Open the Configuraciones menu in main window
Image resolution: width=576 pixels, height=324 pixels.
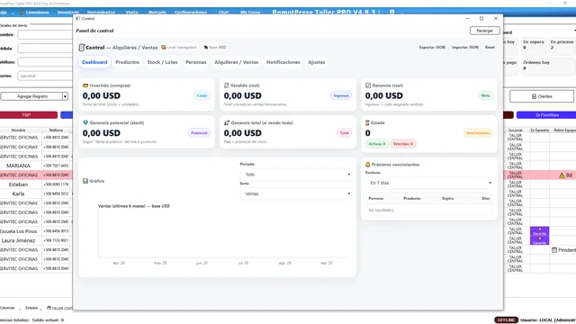[x=191, y=12]
